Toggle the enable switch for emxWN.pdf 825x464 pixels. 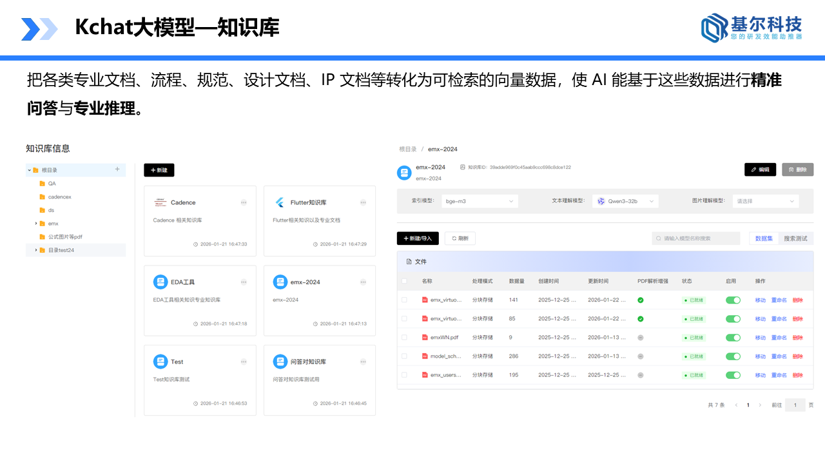point(733,338)
